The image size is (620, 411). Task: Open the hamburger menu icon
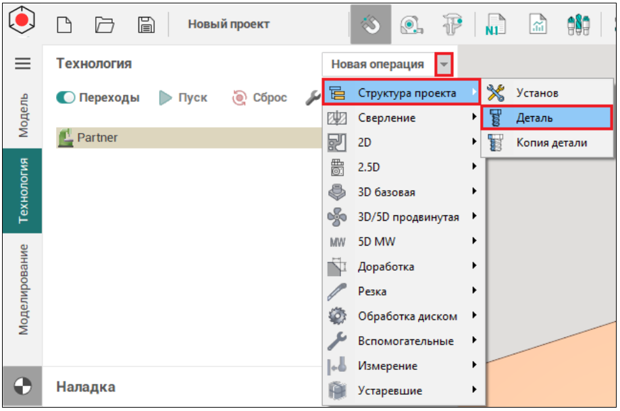[23, 63]
